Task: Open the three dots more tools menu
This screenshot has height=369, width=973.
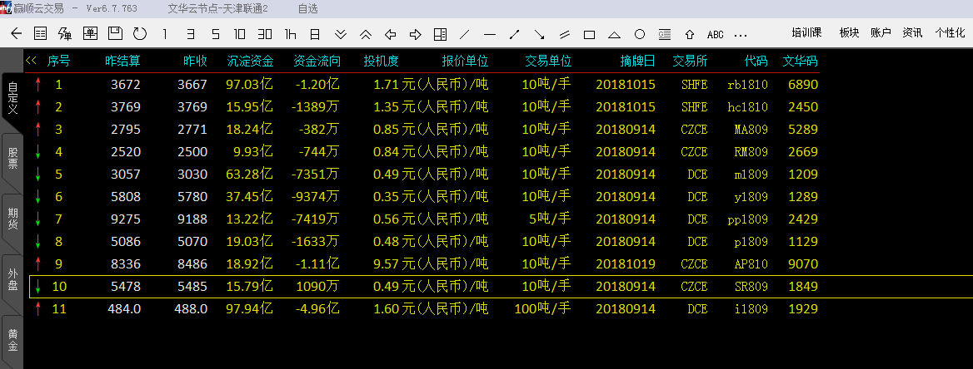Action: point(740,35)
